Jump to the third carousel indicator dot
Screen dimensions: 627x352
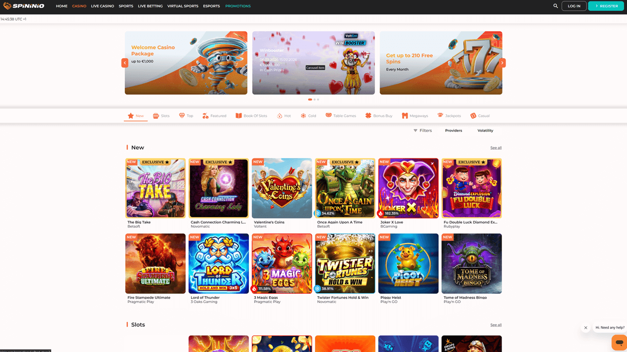[318, 99]
